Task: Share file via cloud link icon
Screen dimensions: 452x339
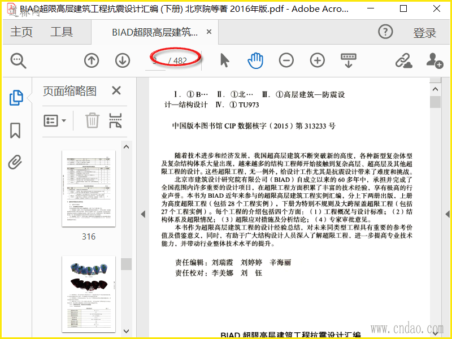Action: 403,60
